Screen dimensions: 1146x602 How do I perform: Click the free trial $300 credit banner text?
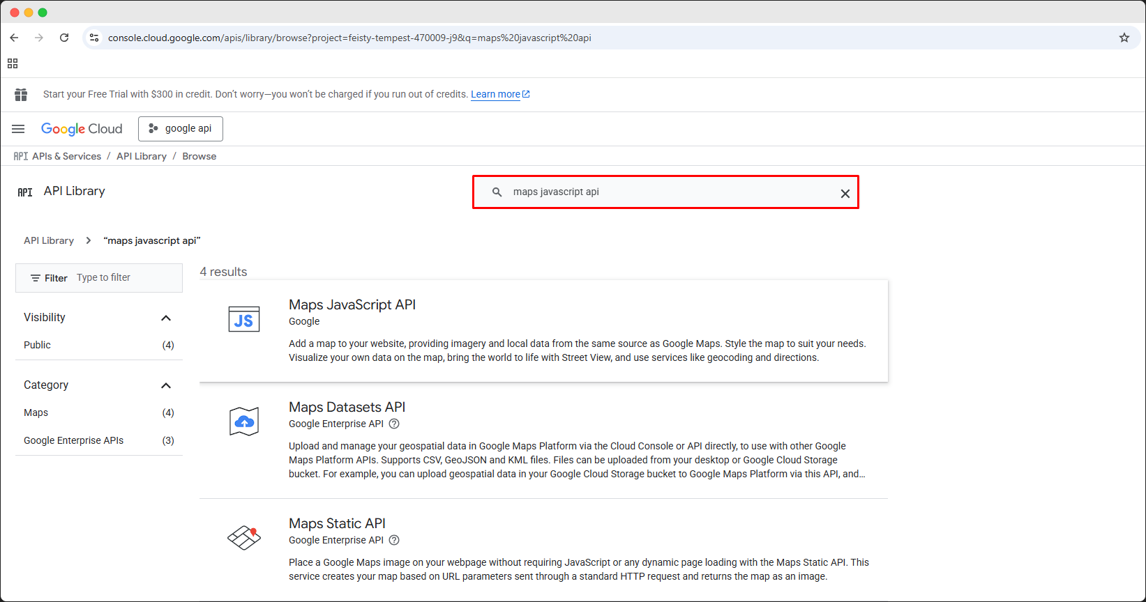pyautogui.click(x=255, y=94)
